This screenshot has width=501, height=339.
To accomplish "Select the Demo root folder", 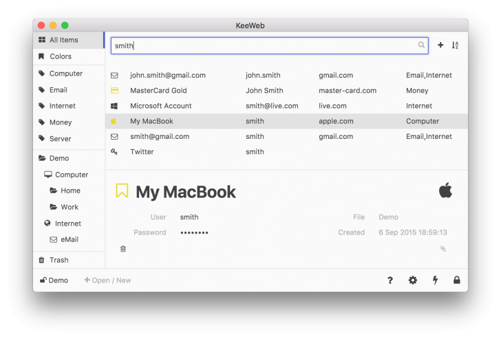I will (68, 158).
